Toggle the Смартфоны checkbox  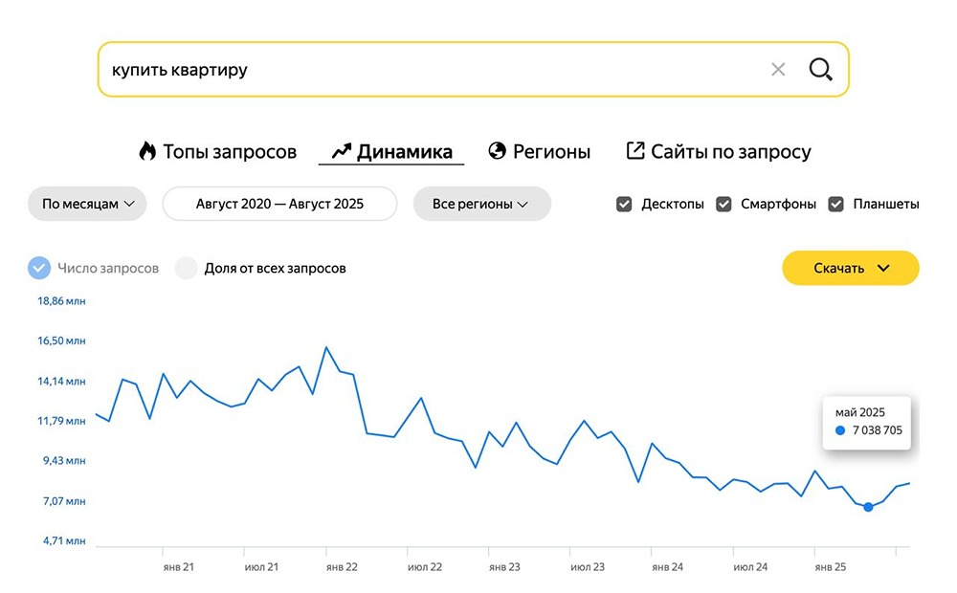pos(723,204)
